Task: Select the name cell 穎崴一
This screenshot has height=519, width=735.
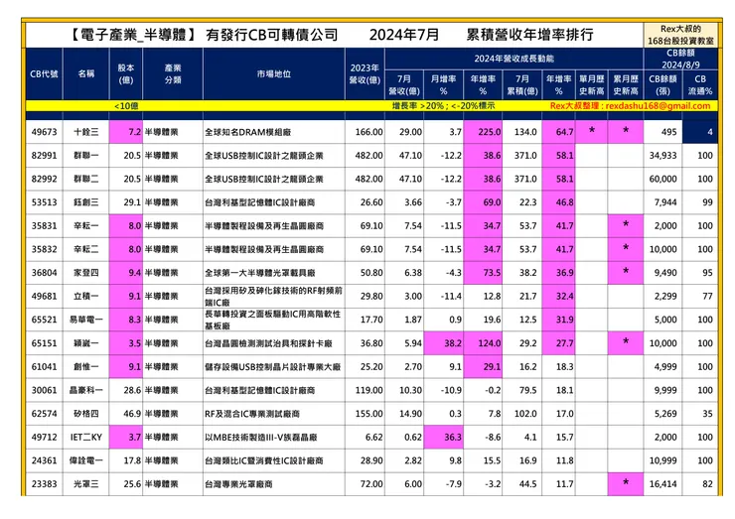Action: (86, 343)
